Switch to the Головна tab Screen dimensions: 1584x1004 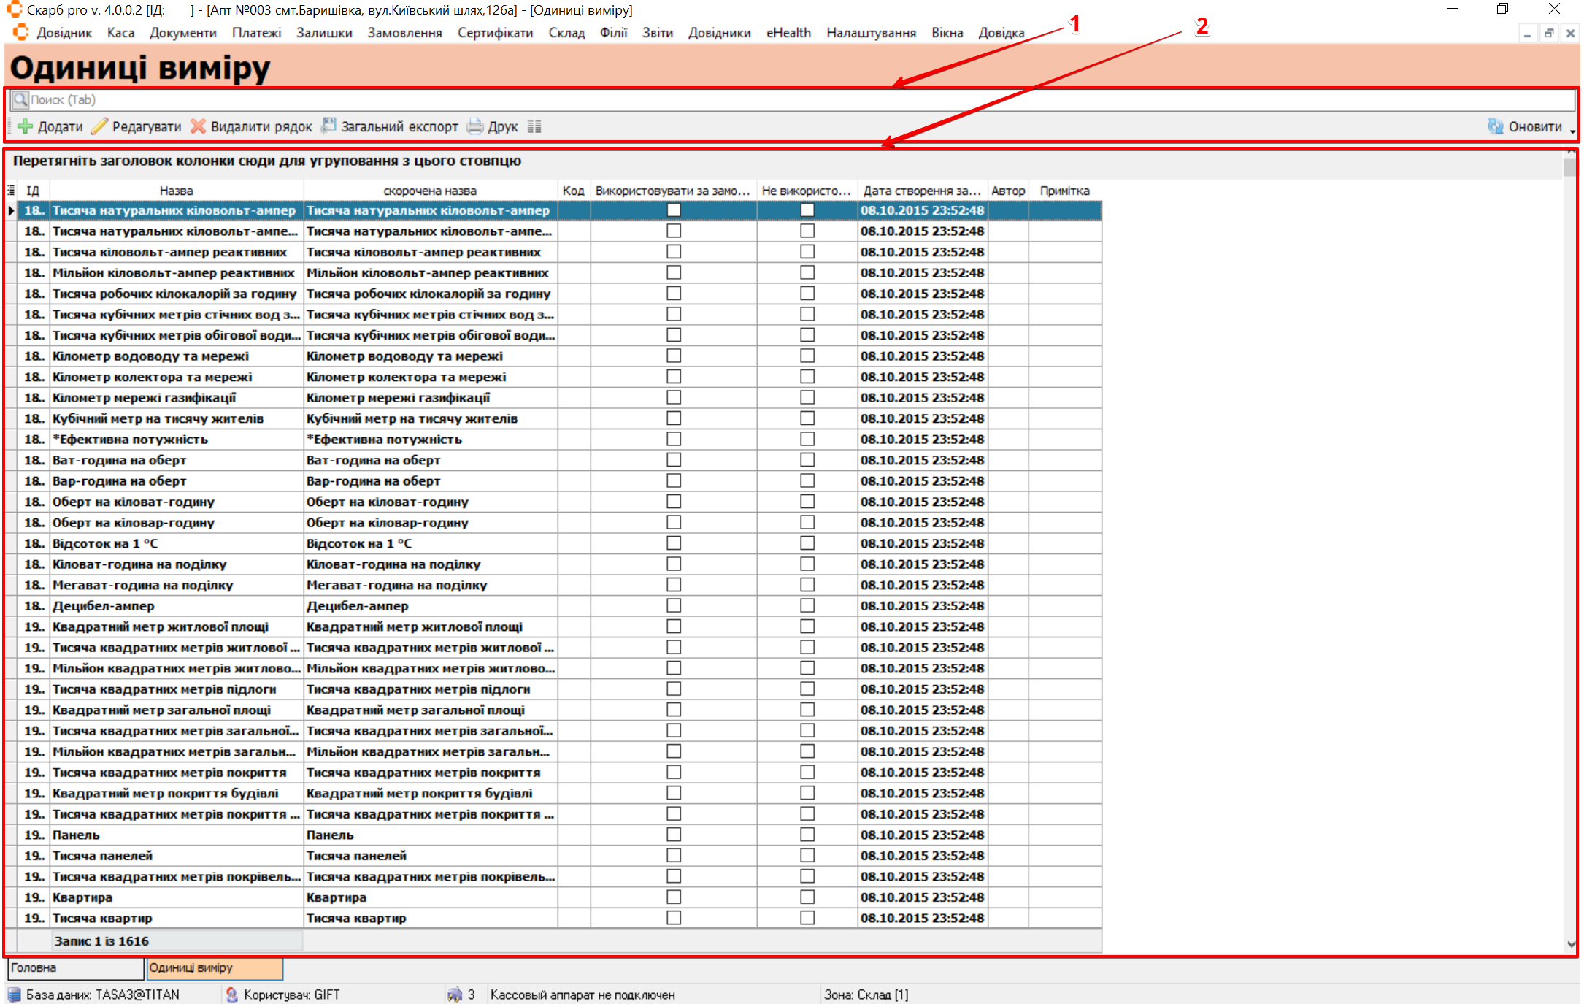74,968
